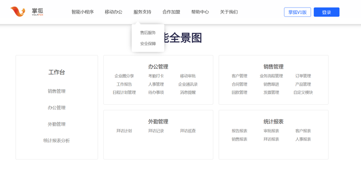Open the 关于我们 menu
Image resolution: width=361 pixels, height=179 pixels.
pyautogui.click(x=229, y=12)
